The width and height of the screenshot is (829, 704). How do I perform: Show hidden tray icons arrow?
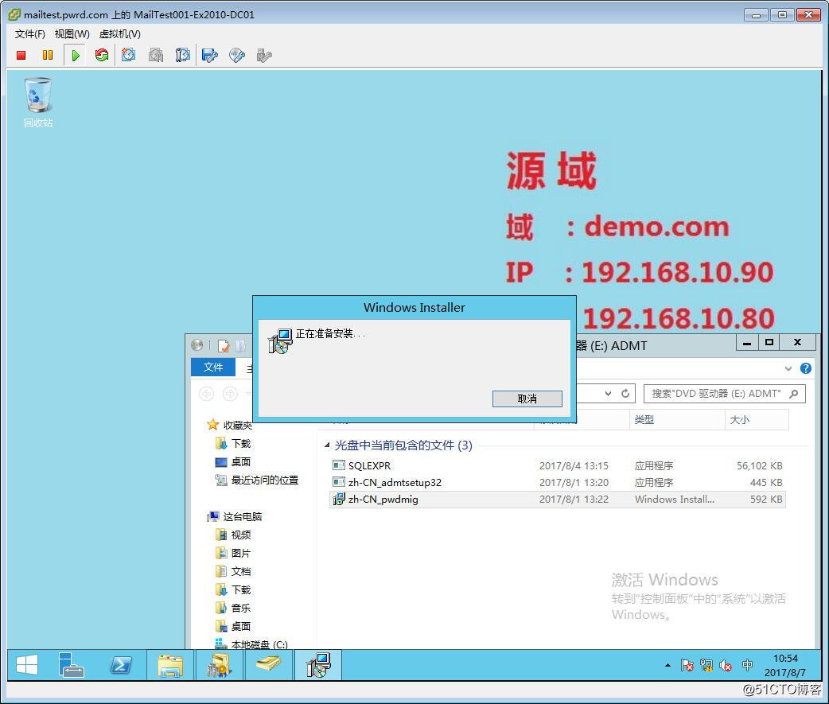(x=667, y=665)
